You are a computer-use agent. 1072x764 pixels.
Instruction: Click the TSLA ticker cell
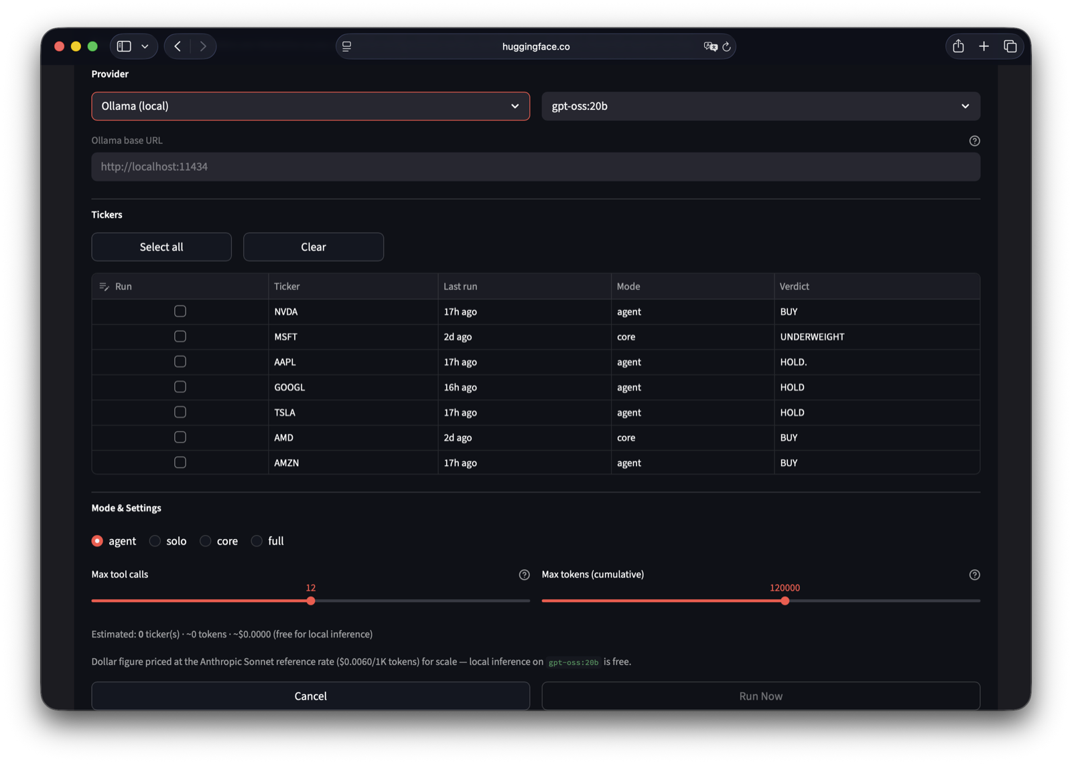coord(353,412)
